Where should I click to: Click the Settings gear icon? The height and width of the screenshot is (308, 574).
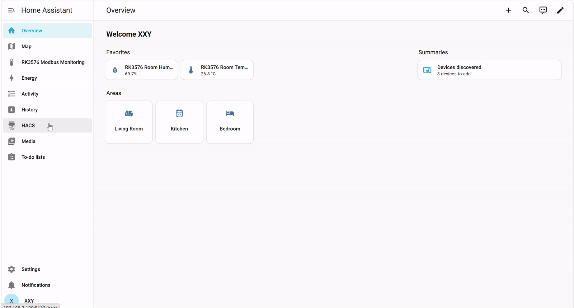(x=11, y=269)
